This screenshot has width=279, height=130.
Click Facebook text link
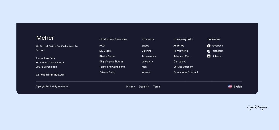pyautogui.click(x=217, y=46)
